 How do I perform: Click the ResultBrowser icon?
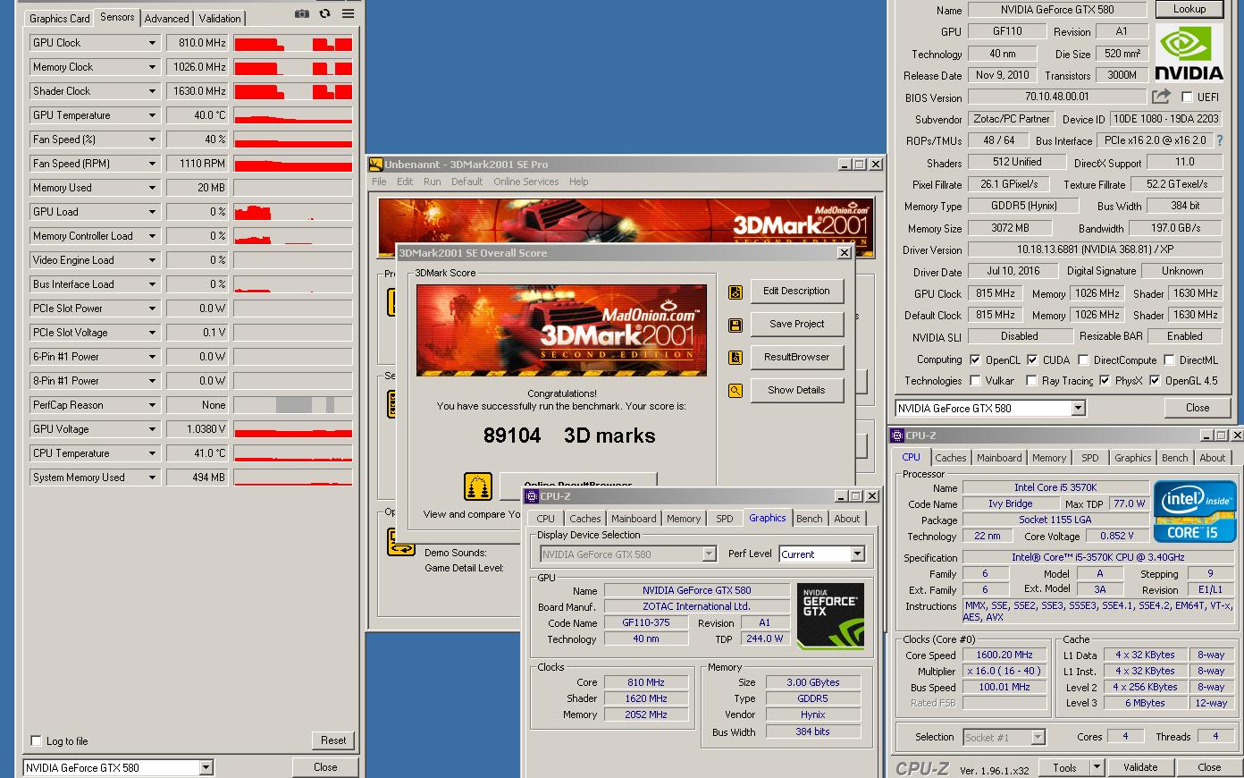(735, 358)
